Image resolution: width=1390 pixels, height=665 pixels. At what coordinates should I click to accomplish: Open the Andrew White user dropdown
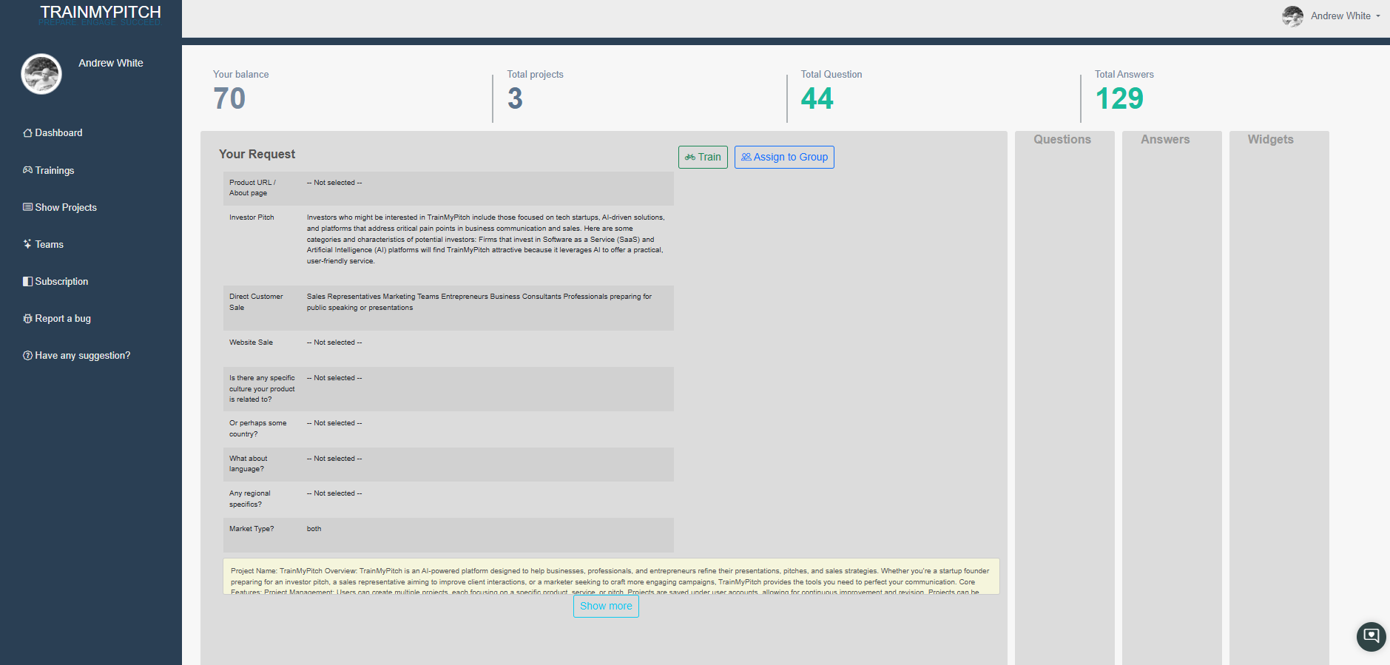click(1346, 16)
